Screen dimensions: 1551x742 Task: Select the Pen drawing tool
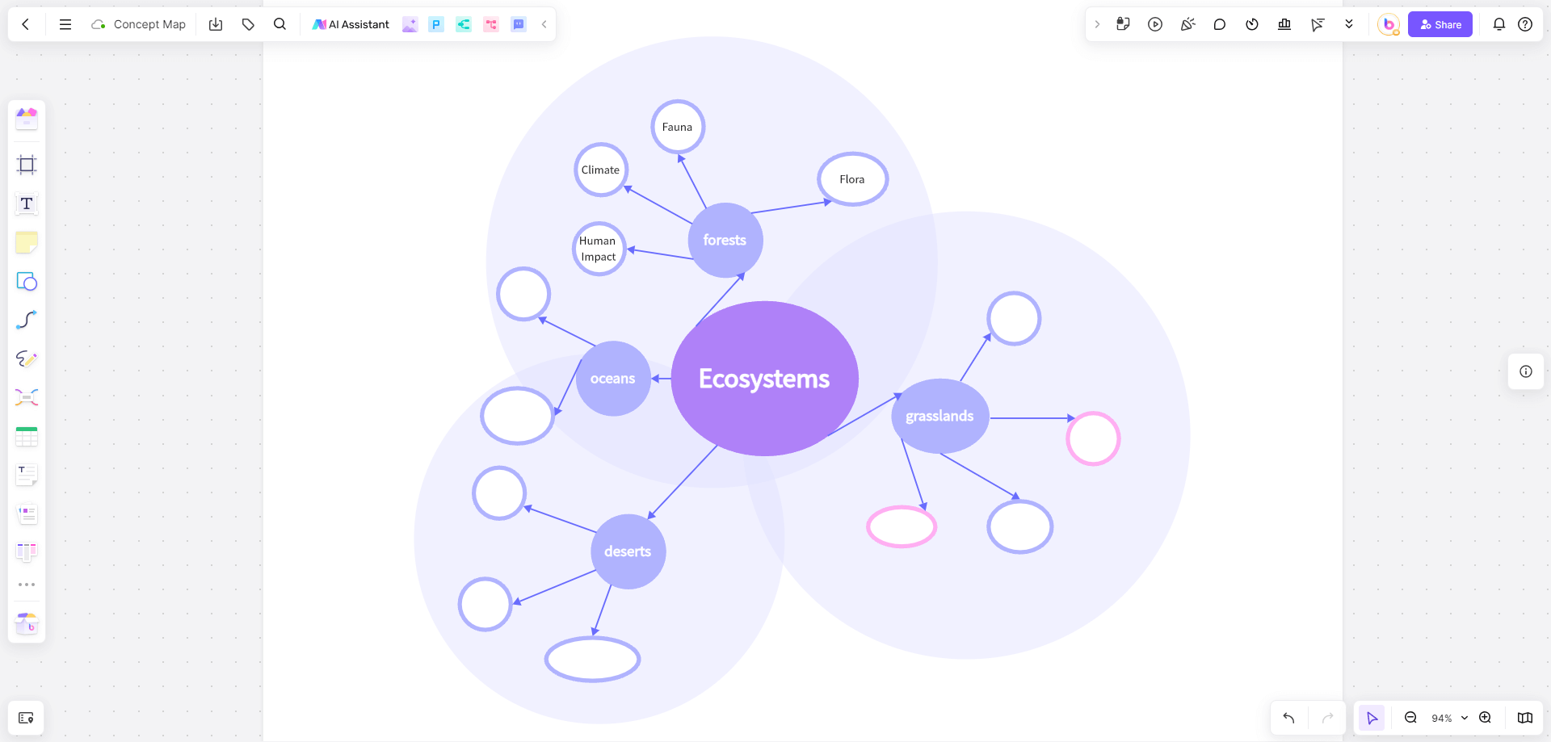(x=27, y=358)
